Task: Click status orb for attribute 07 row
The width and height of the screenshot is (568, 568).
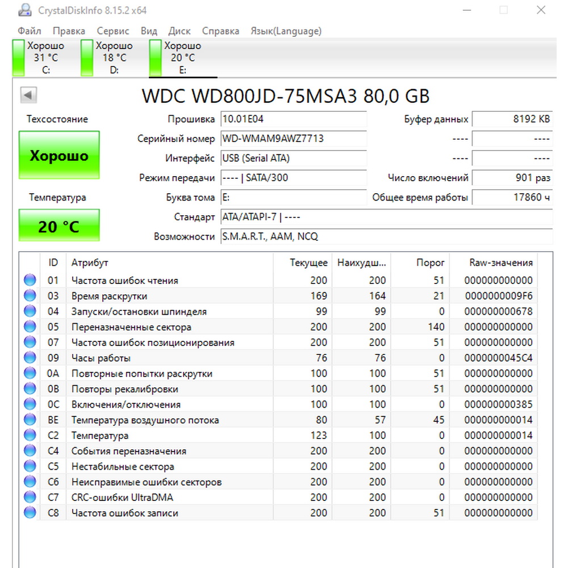Action: point(30,342)
